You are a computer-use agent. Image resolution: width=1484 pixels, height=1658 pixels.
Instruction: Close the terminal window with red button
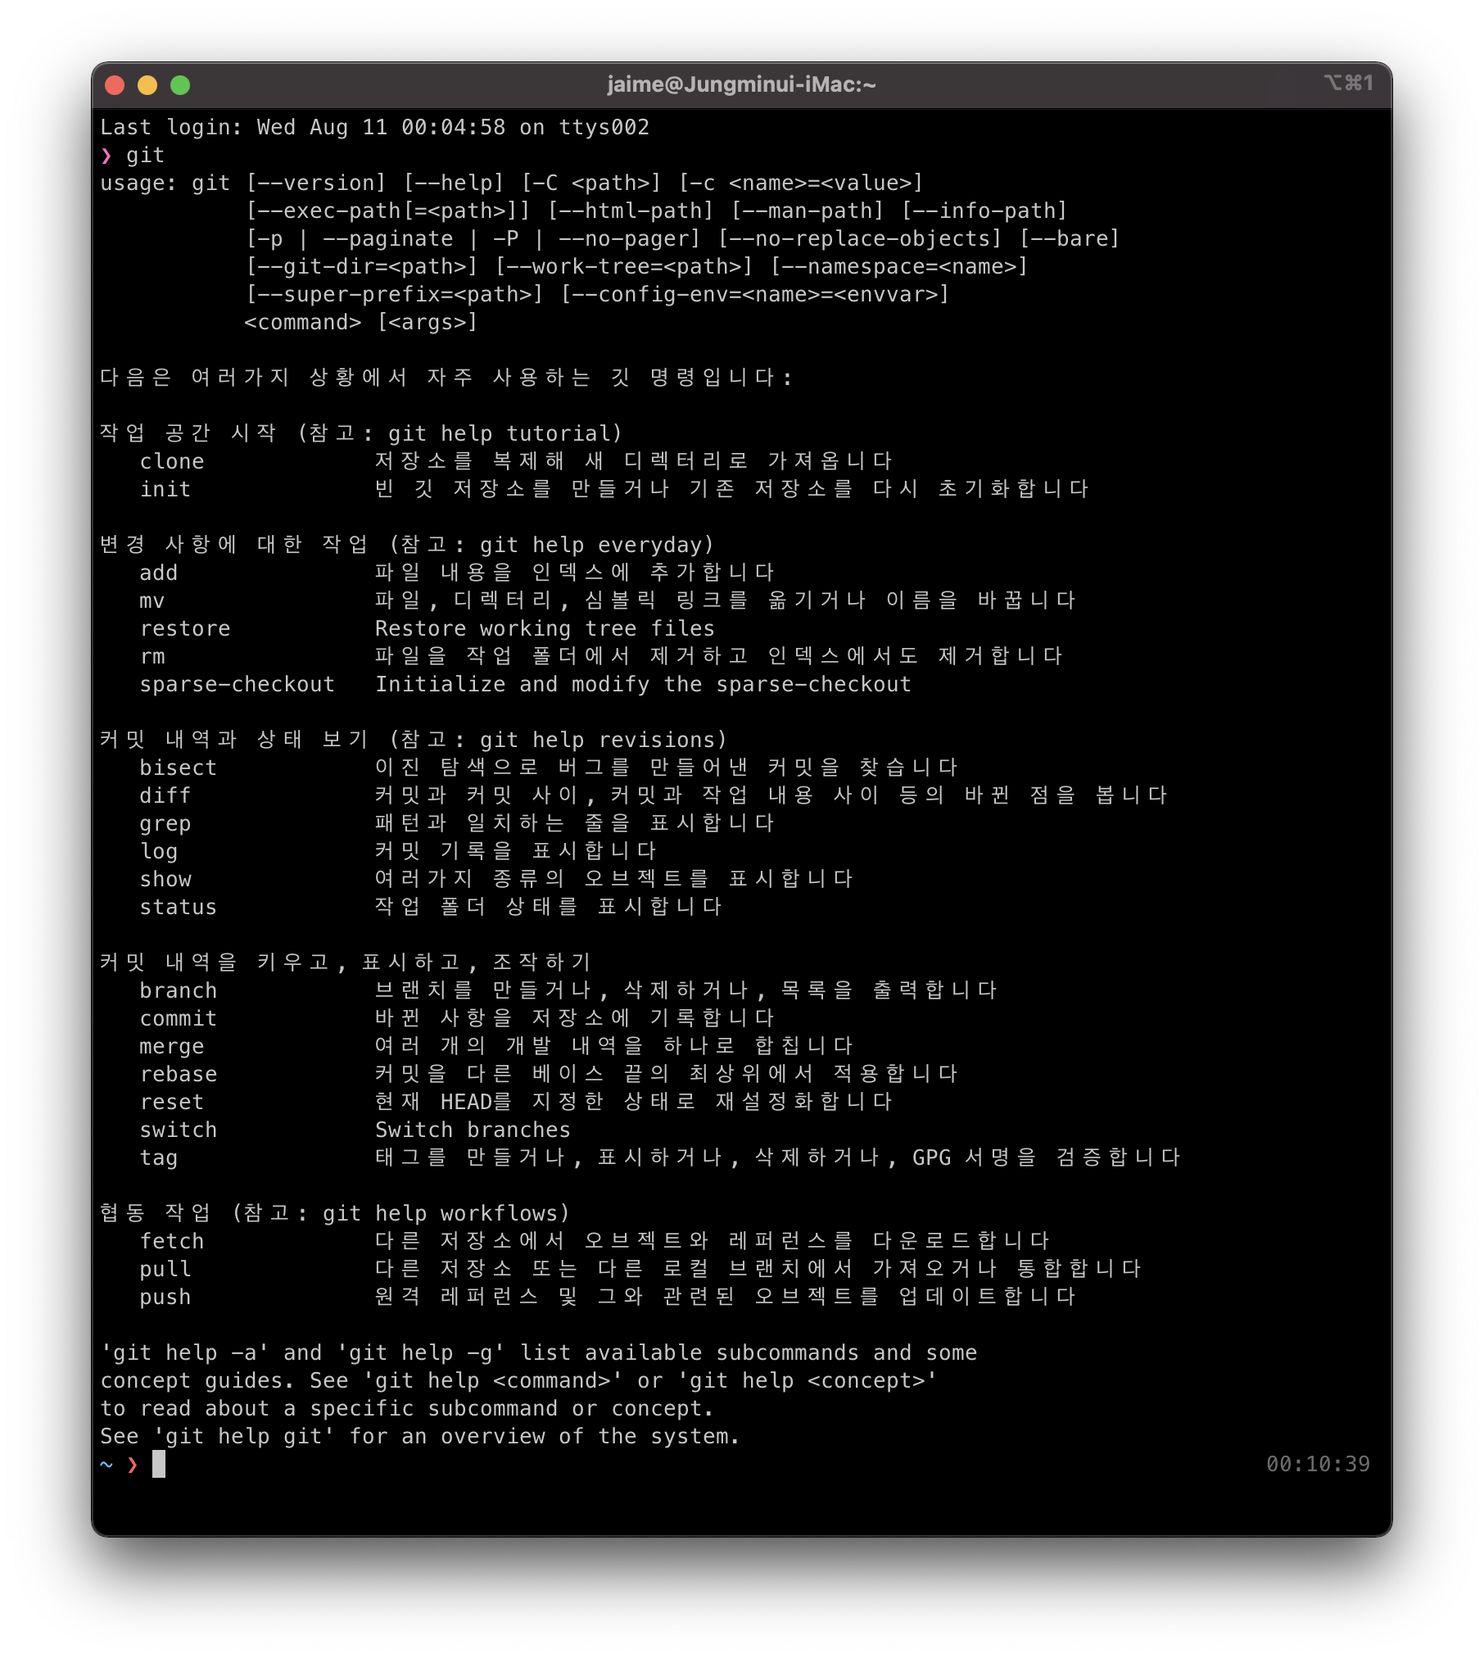(x=115, y=85)
